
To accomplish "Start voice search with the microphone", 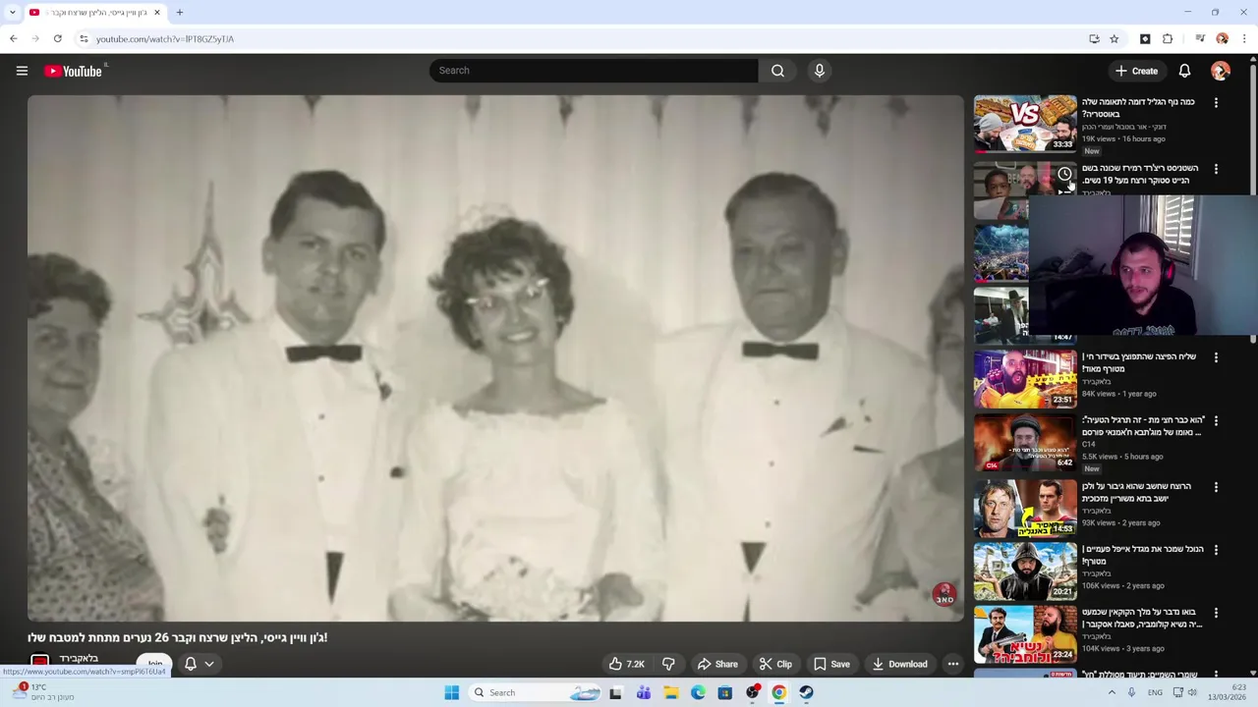I will click(820, 71).
